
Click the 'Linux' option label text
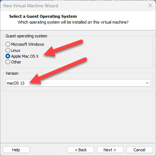pos(16,50)
